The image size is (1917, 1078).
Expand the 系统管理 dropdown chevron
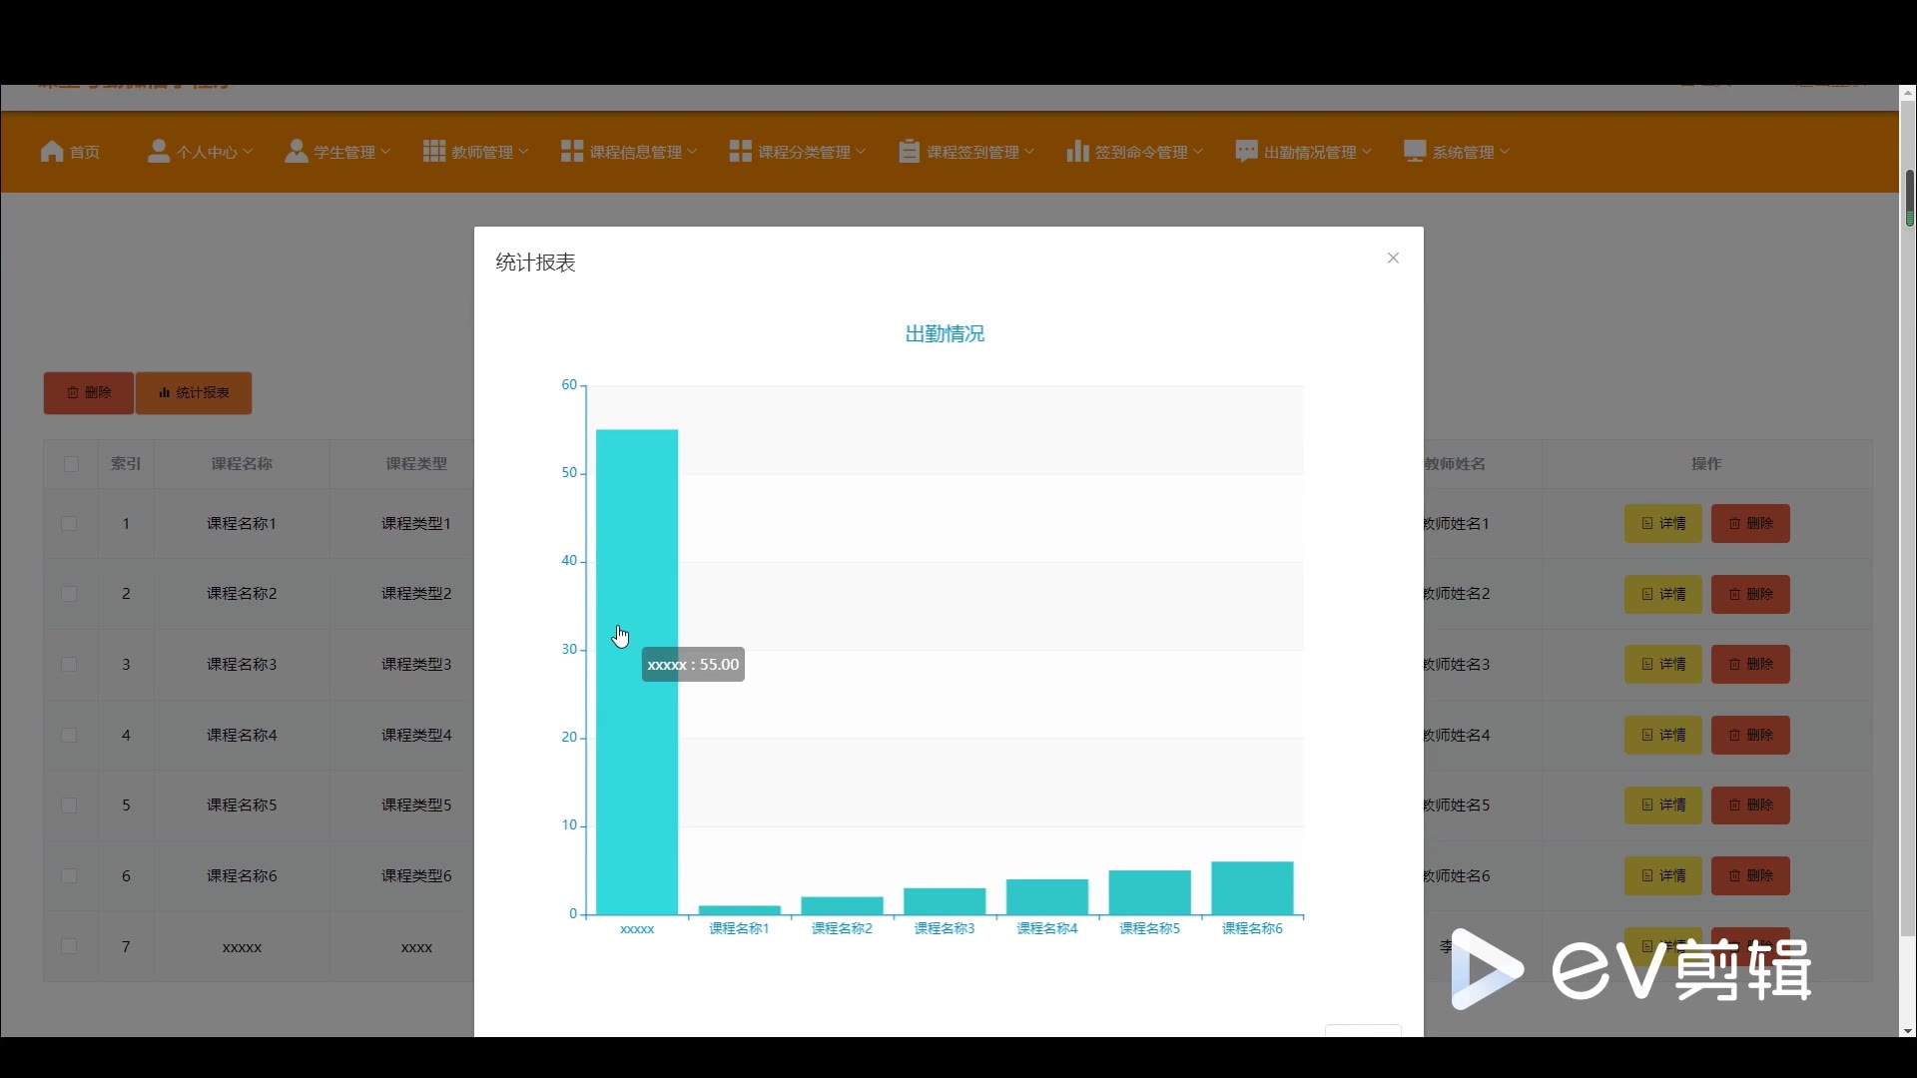click(1505, 152)
